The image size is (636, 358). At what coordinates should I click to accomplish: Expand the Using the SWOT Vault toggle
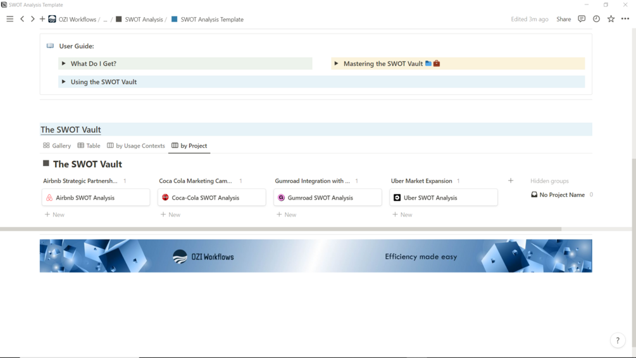[64, 82]
